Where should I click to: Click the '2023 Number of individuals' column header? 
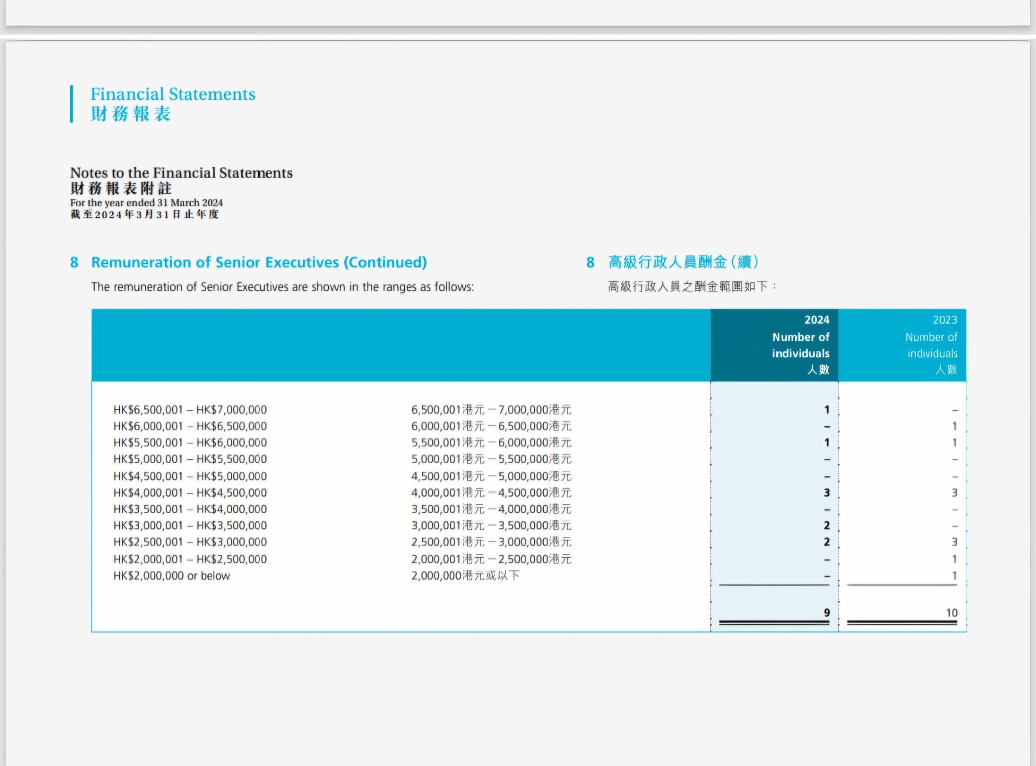(x=902, y=345)
